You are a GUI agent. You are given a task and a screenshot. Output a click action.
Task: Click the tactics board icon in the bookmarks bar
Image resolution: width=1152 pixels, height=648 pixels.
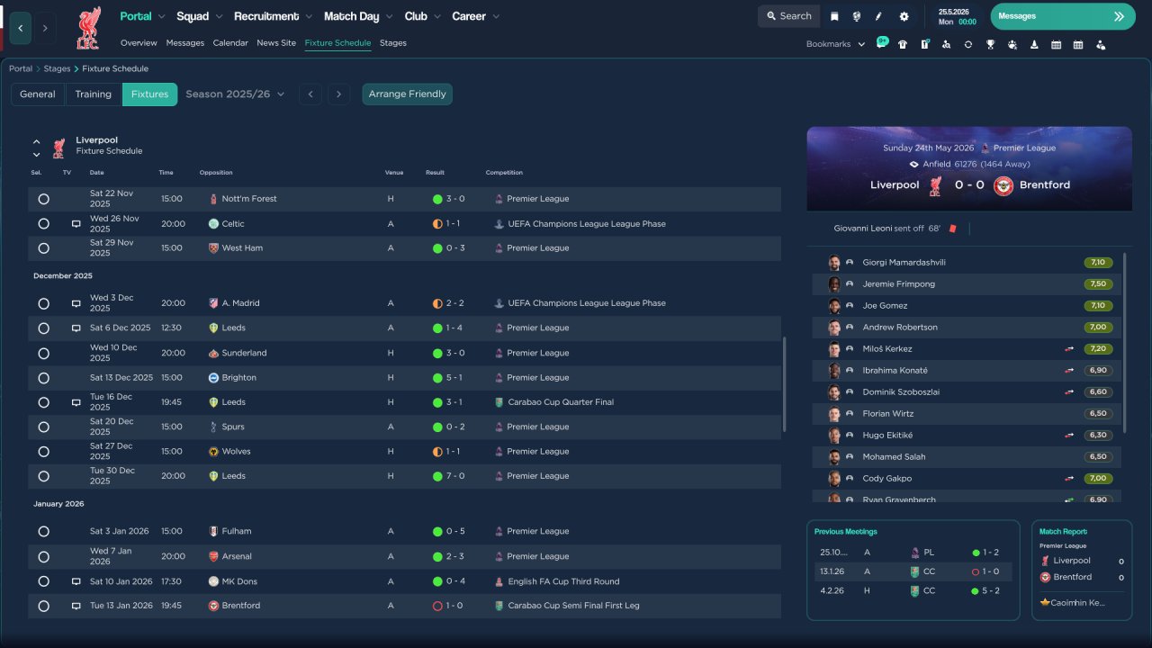coord(924,44)
